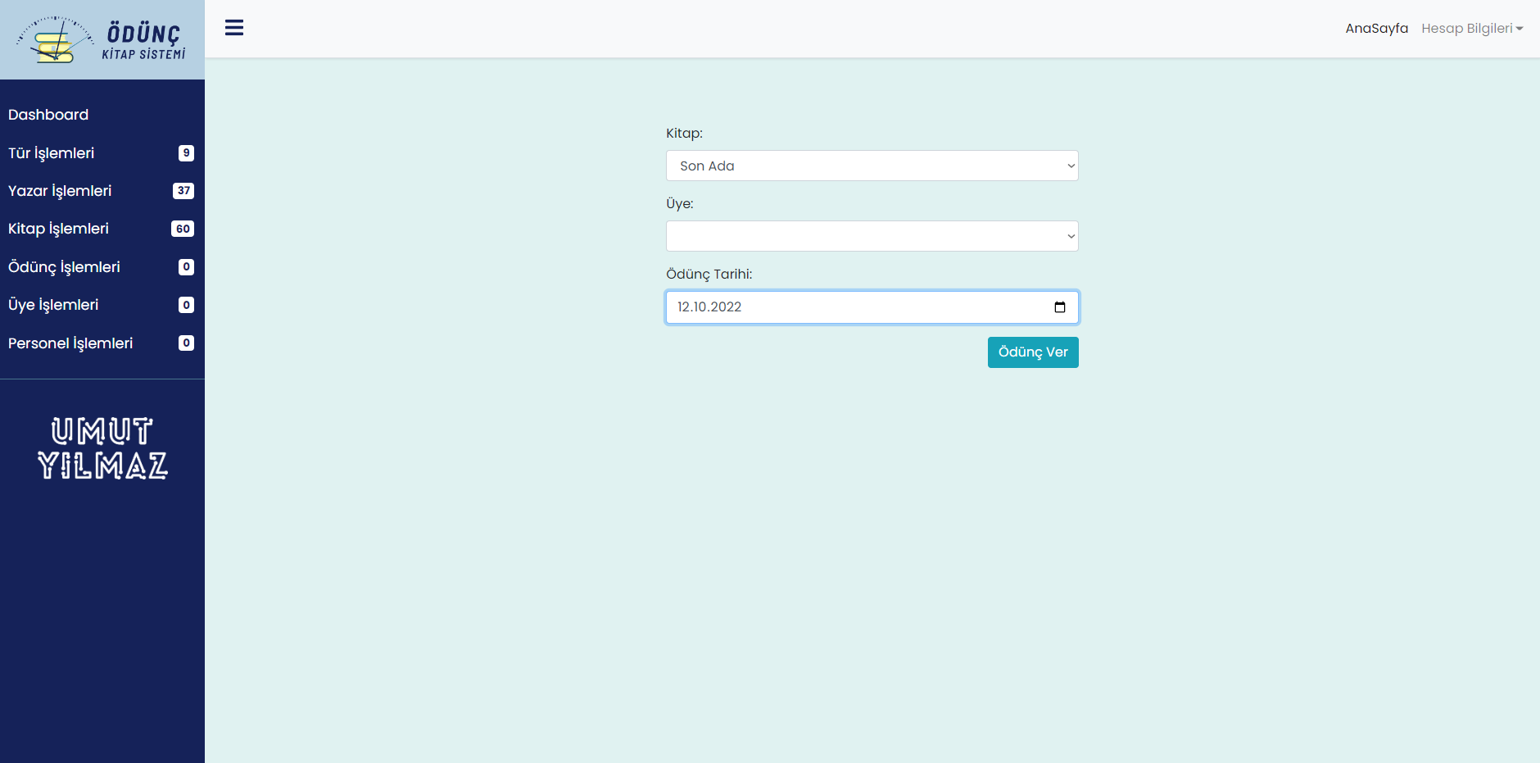Open the Kitap dropdown showing Son Ada
The height and width of the screenshot is (763, 1540).
click(872, 166)
